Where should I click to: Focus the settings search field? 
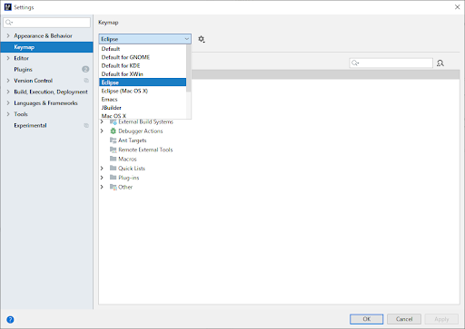tap(47, 23)
